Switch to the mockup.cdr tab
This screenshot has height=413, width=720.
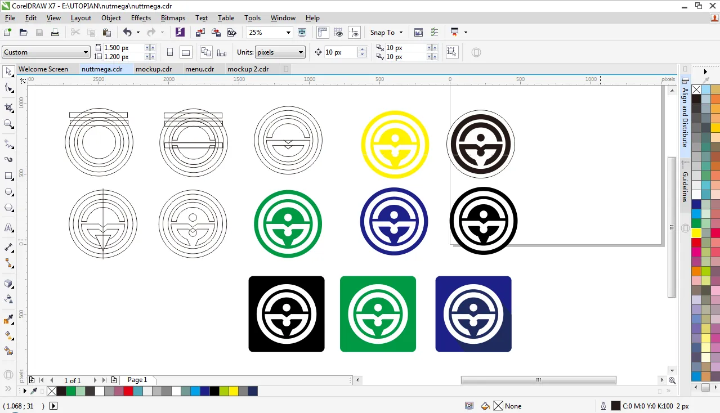click(153, 69)
